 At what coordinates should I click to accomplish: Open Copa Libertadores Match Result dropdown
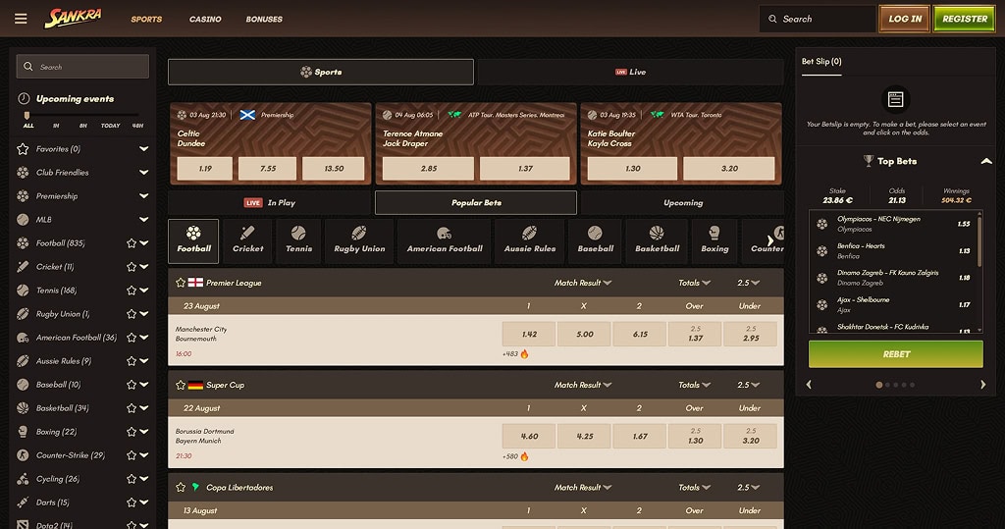(x=583, y=488)
